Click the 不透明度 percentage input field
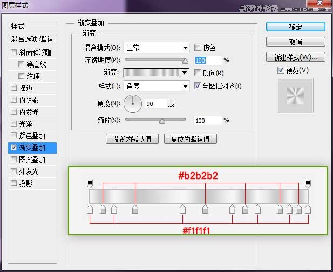Screen dimensions: 333x272 [208, 61]
